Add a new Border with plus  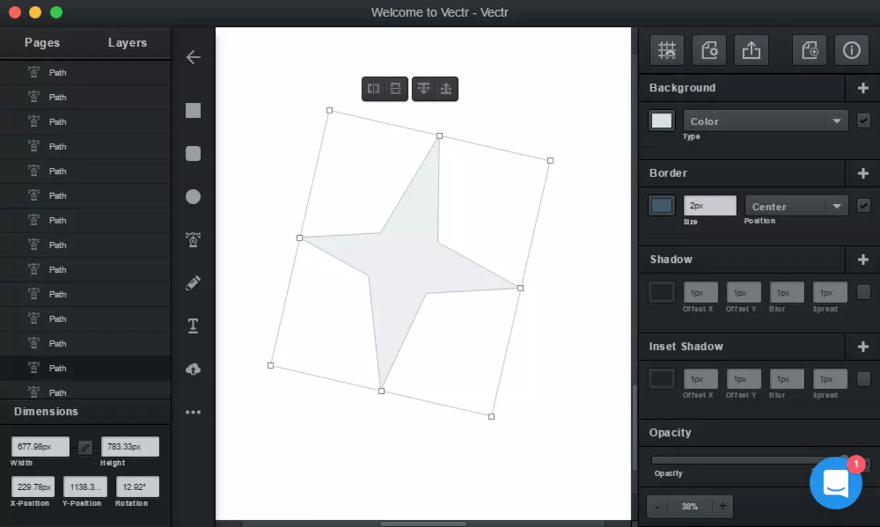click(x=863, y=173)
